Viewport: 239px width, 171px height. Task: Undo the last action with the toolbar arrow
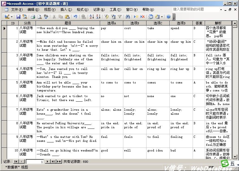tap(75, 17)
